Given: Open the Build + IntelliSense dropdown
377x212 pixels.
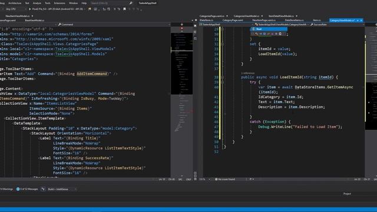Looking at the screenshot, I should [62, 189].
